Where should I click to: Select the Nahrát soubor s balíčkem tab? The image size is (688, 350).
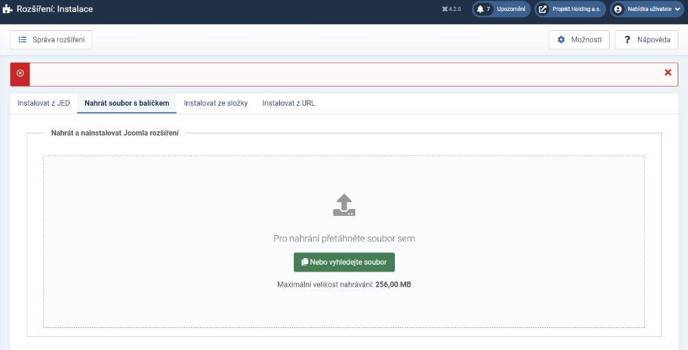pos(127,103)
